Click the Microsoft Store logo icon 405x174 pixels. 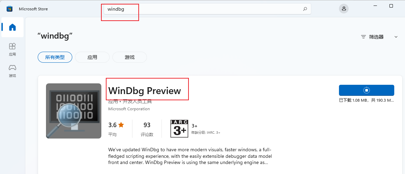tap(9, 9)
